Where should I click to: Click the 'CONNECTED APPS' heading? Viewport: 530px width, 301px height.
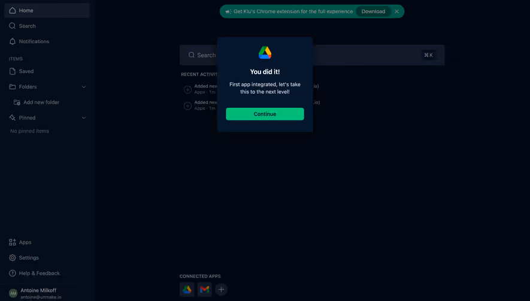tap(200, 276)
